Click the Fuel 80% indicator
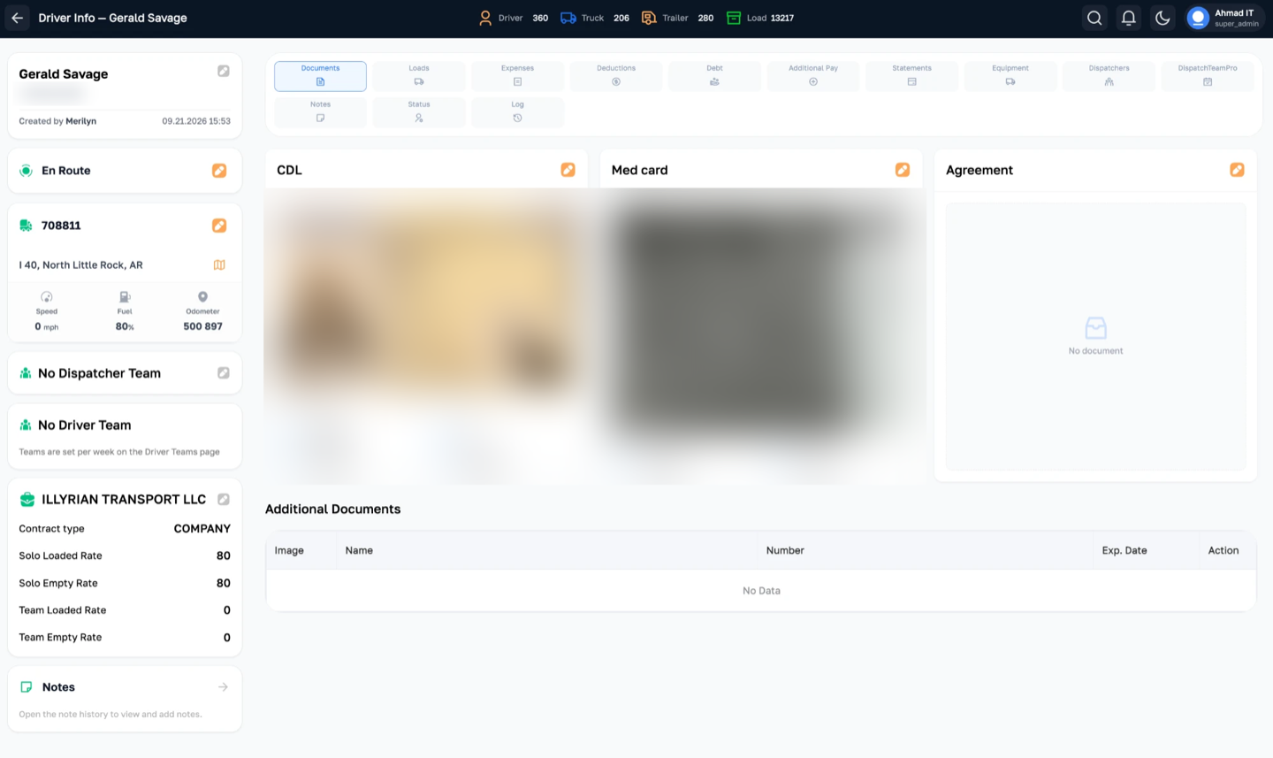Viewport: 1273px width, 758px height. click(x=125, y=311)
